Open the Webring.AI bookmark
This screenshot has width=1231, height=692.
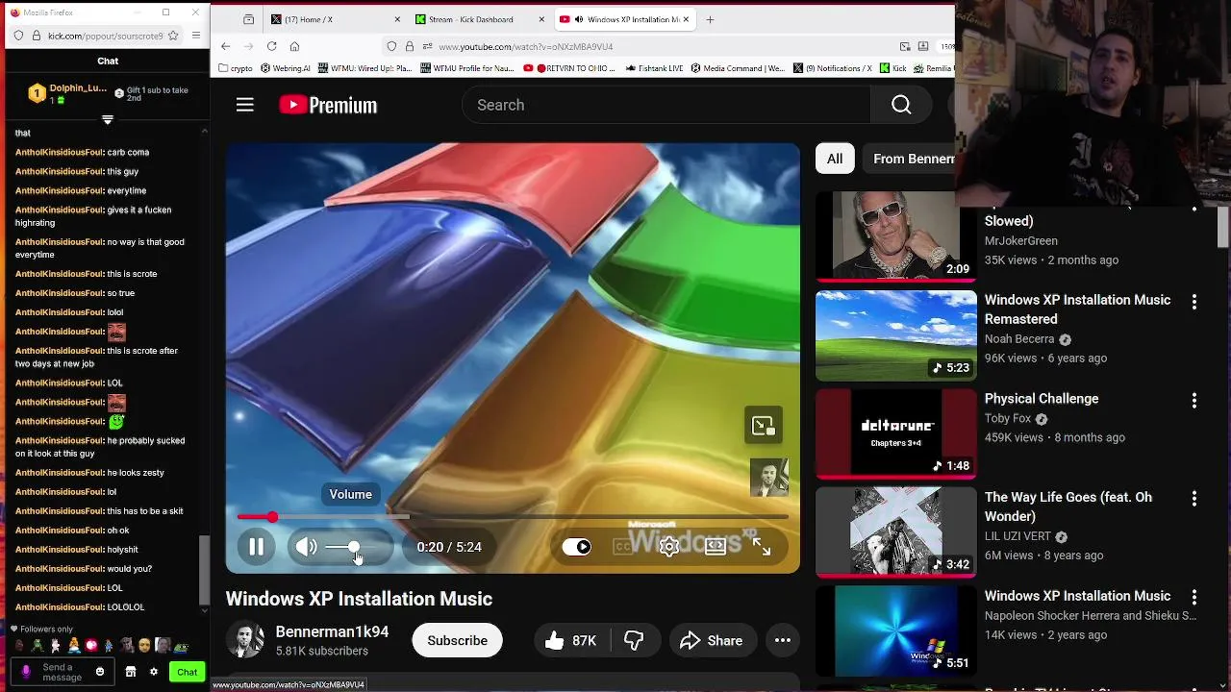pyautogui.click(x=286, y=68)
